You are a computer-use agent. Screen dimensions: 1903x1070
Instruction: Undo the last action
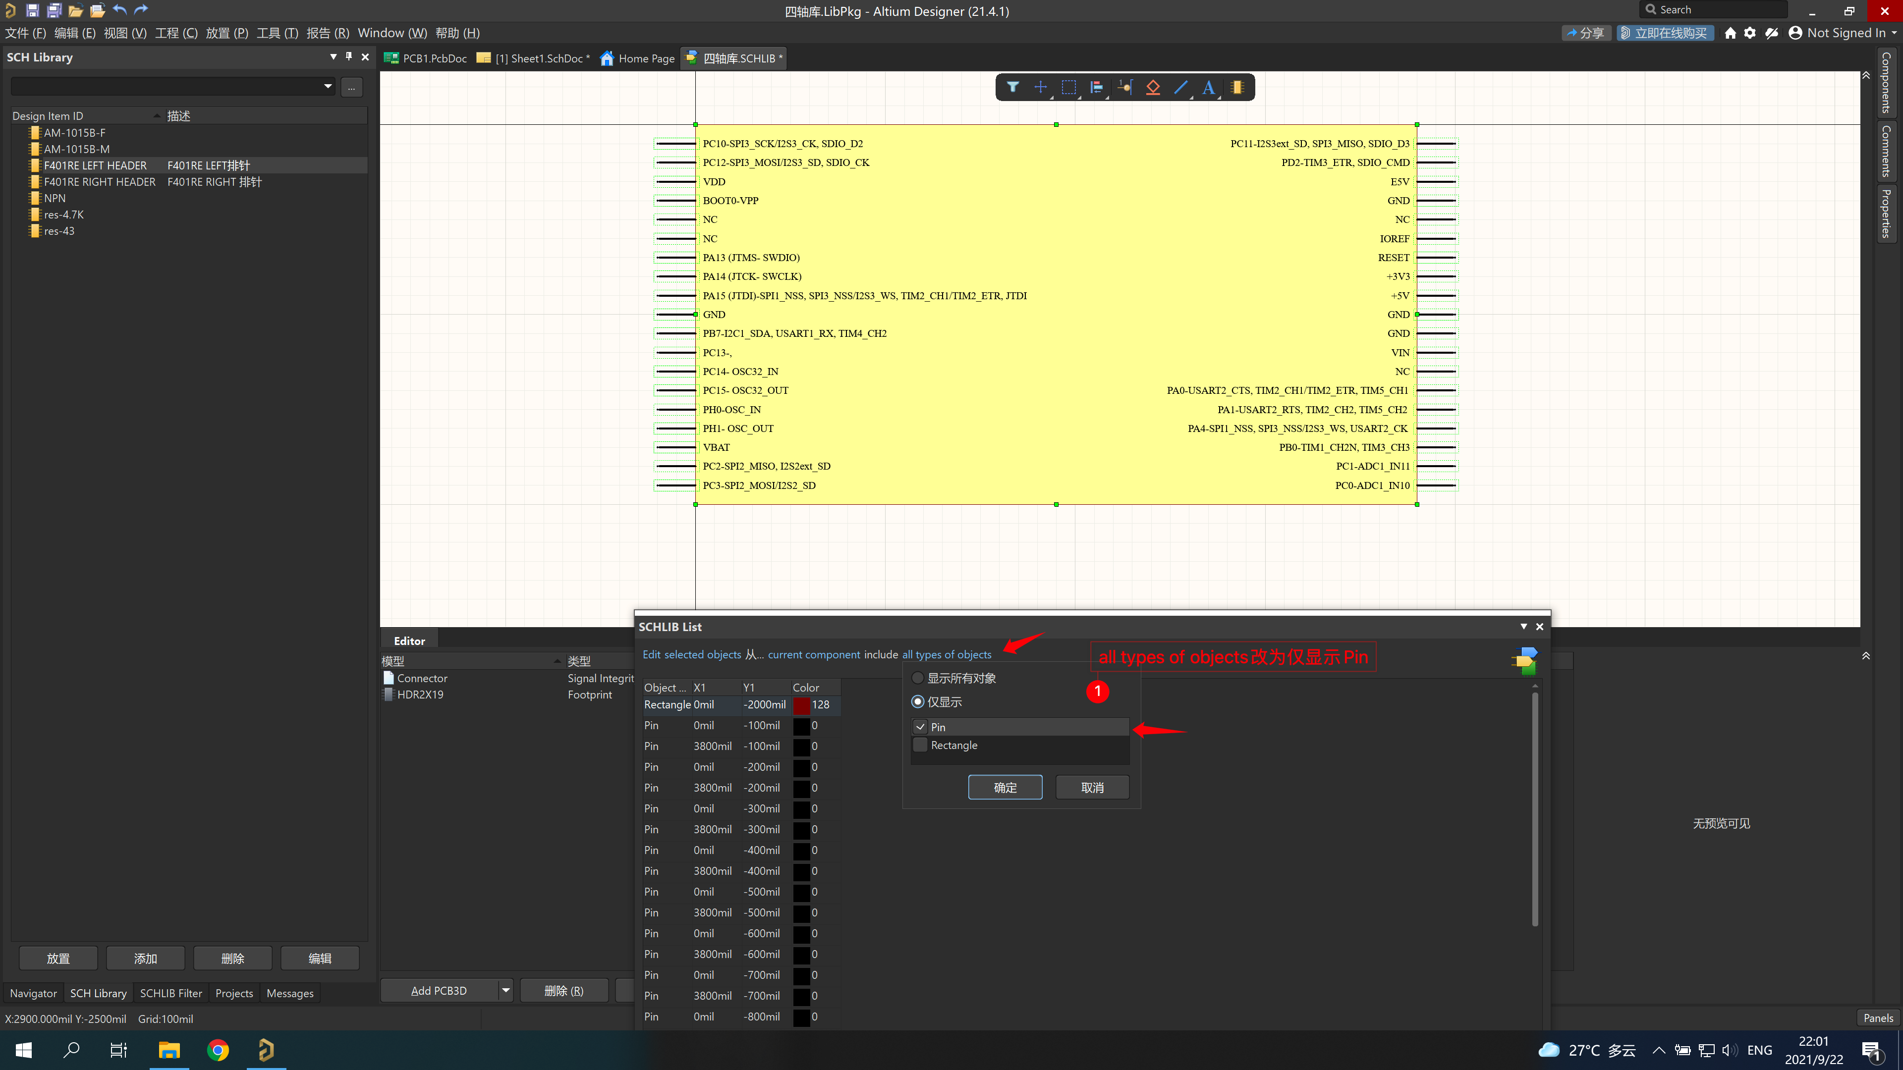click(119, 10)
